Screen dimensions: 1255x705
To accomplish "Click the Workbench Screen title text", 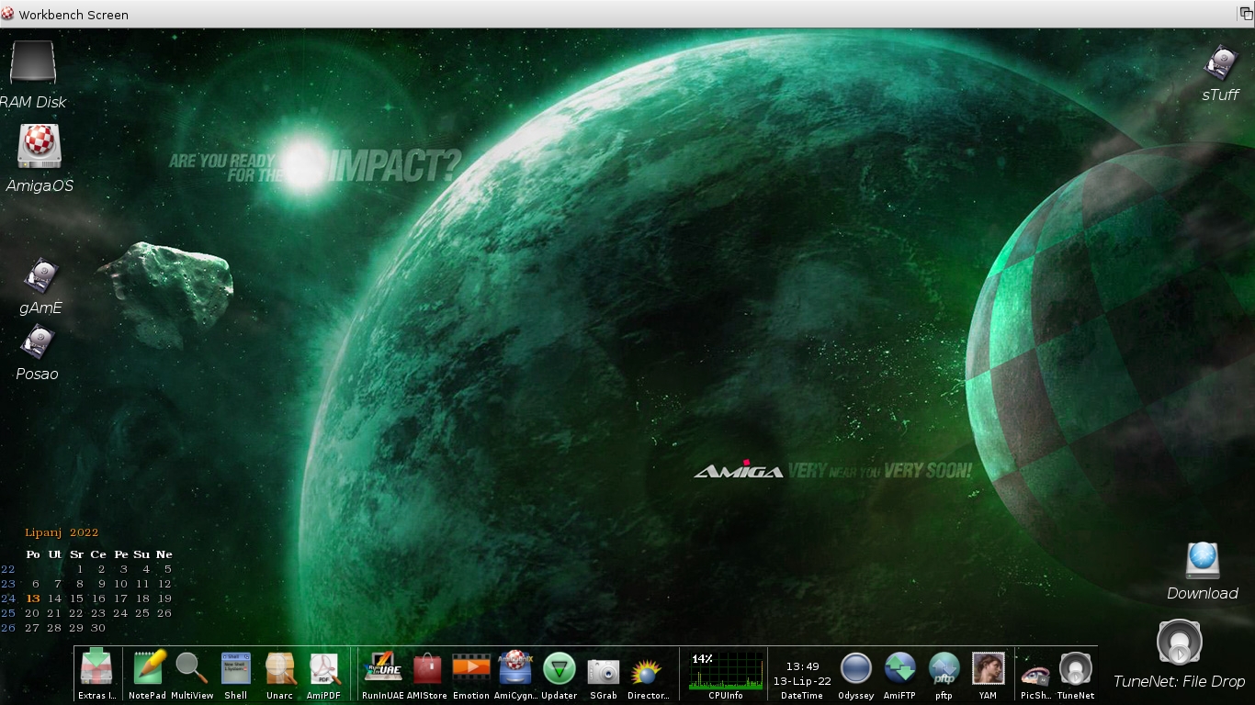I will point(73,15).
